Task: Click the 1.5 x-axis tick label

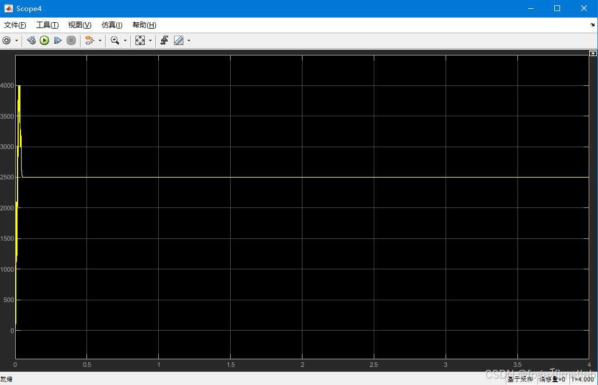Action: (x=231, y=365)
